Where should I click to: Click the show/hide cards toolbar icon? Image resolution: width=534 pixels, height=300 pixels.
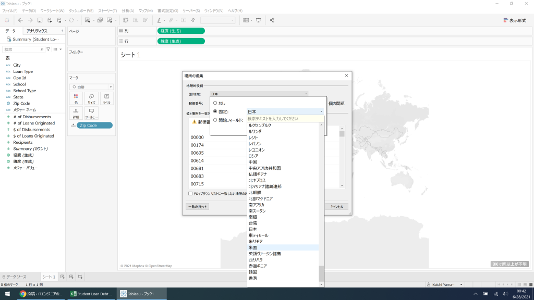[x=246, y=20]
